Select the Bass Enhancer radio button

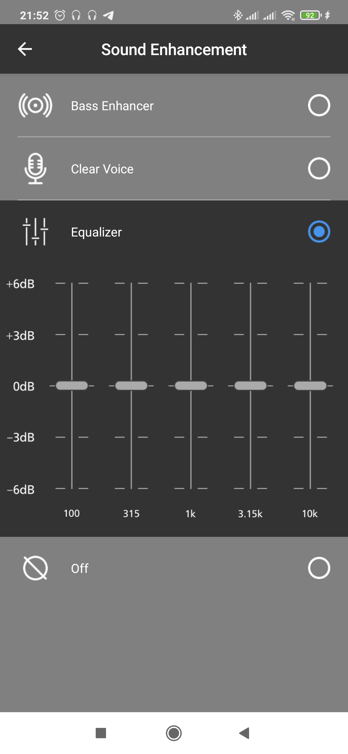(x=319, y=105)
